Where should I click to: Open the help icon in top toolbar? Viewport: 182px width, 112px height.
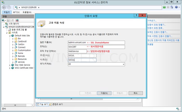coord(176,7)
